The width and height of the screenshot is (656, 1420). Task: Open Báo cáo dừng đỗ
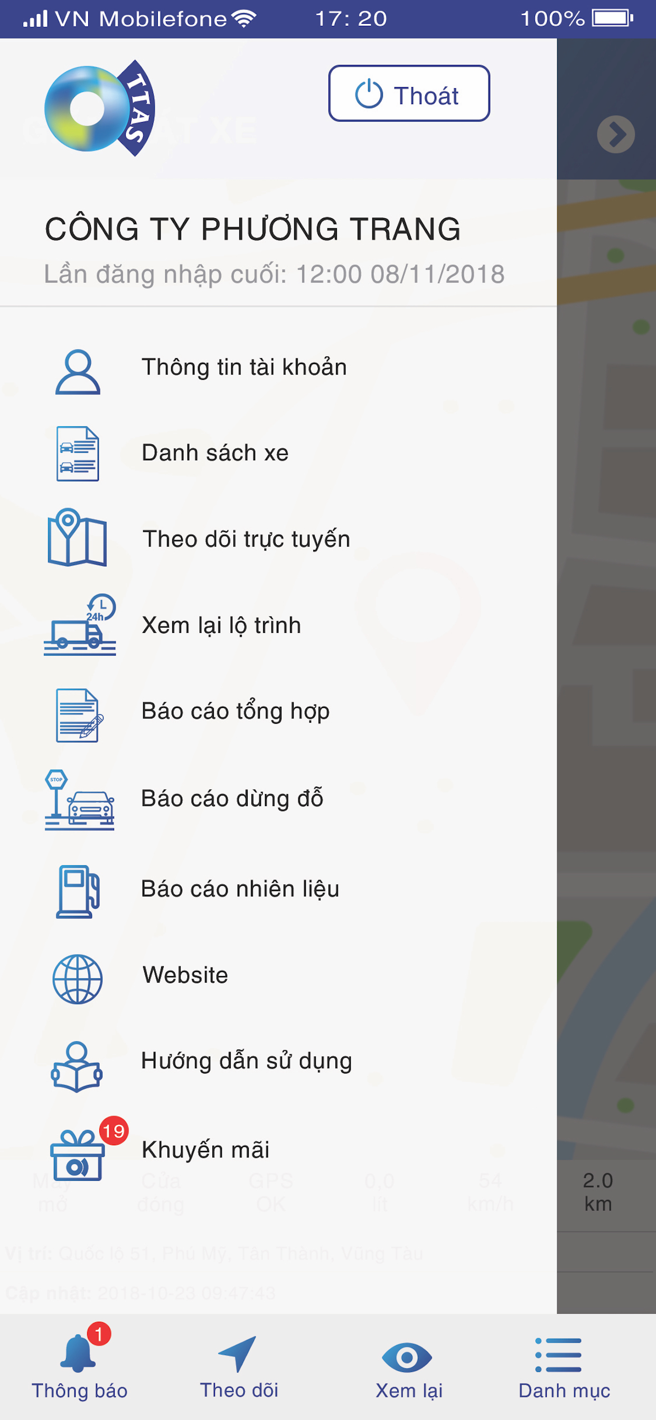coord(232,799)
